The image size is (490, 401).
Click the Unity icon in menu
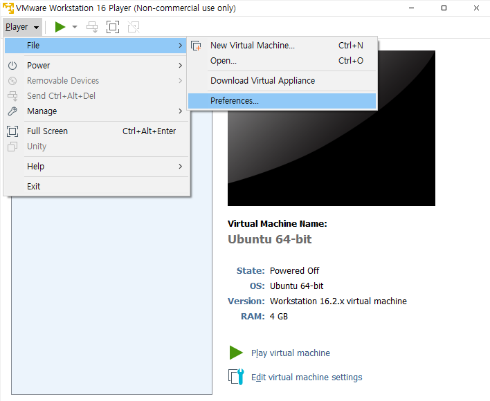tap(12, 147)
